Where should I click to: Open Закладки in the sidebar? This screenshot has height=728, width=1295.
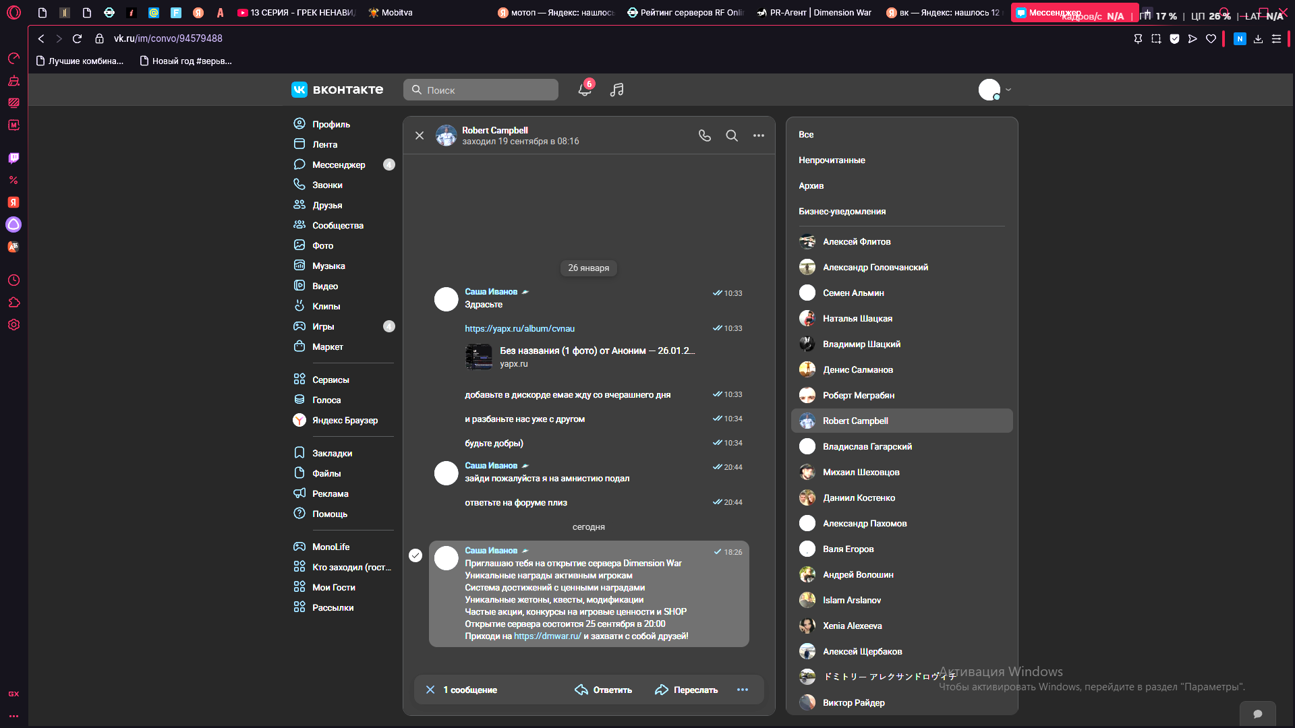[343, 453]
